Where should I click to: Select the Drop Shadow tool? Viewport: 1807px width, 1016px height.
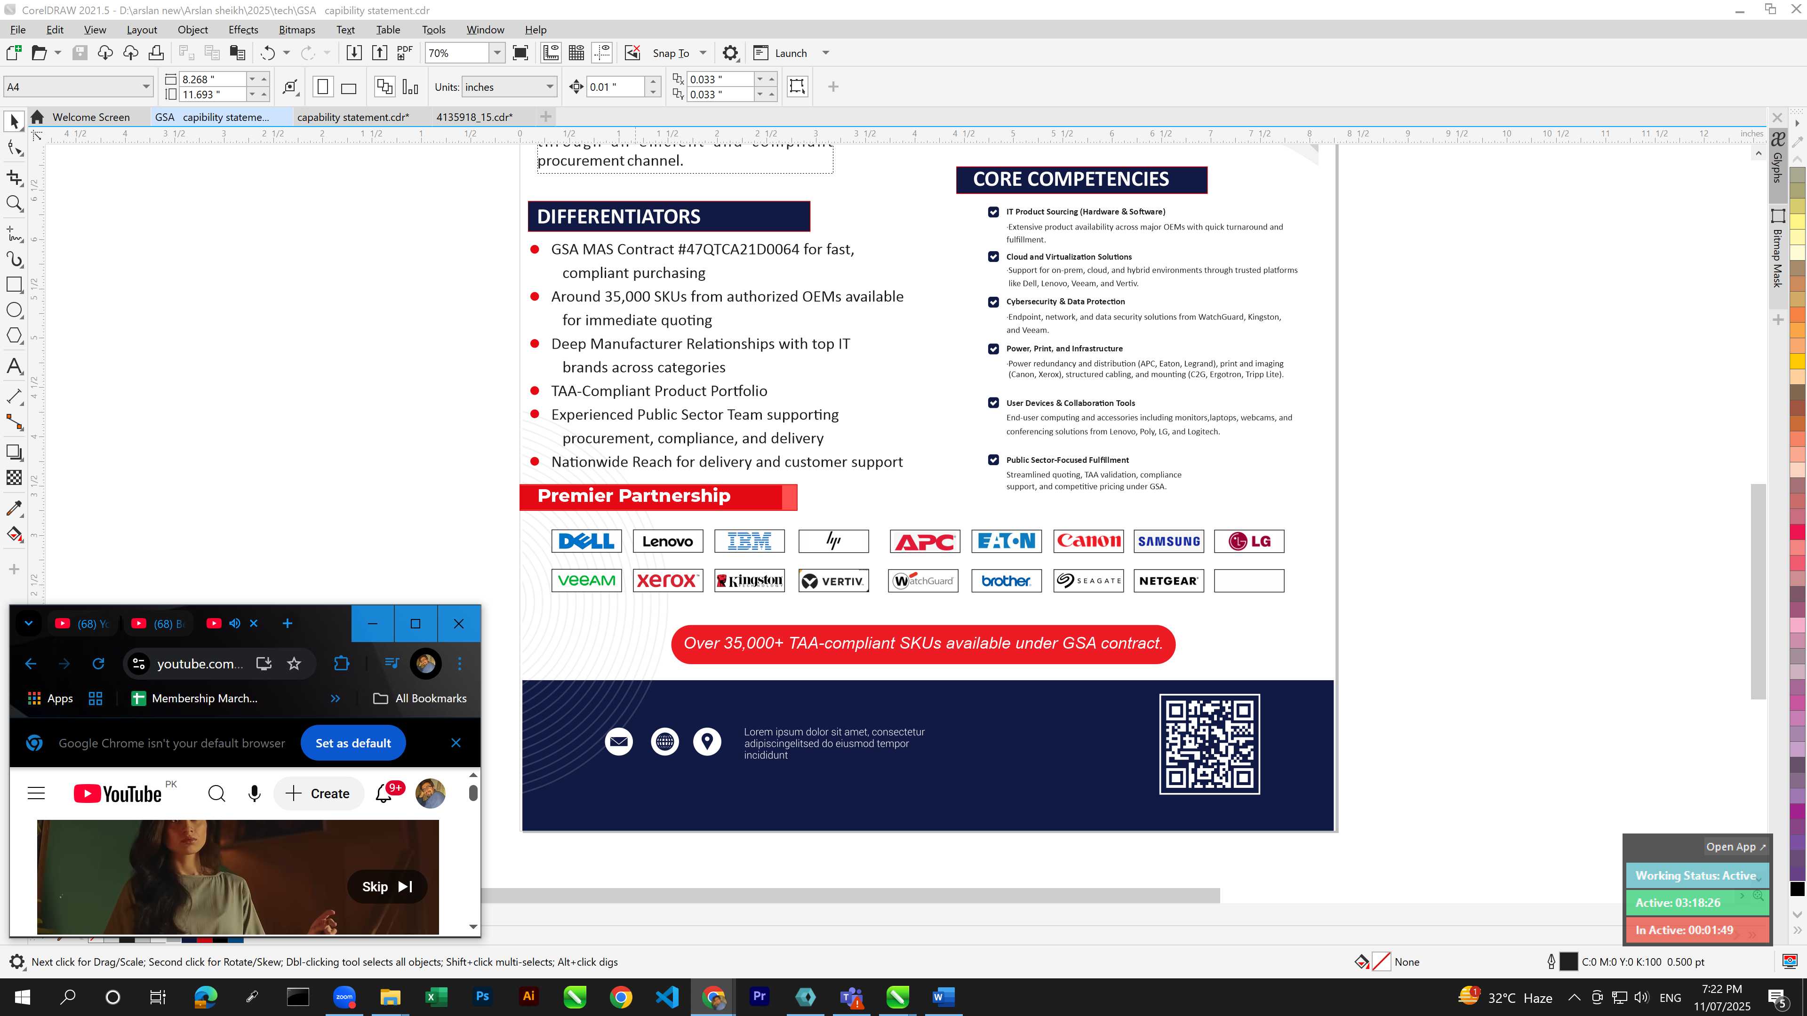click(x=14, y=452)
